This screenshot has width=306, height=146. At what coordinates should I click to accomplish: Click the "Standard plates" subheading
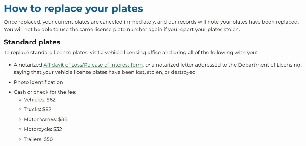32,42
